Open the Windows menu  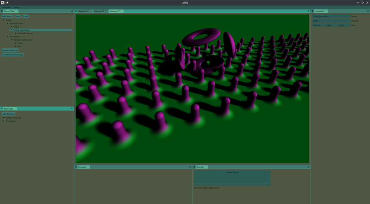[7, 7]
